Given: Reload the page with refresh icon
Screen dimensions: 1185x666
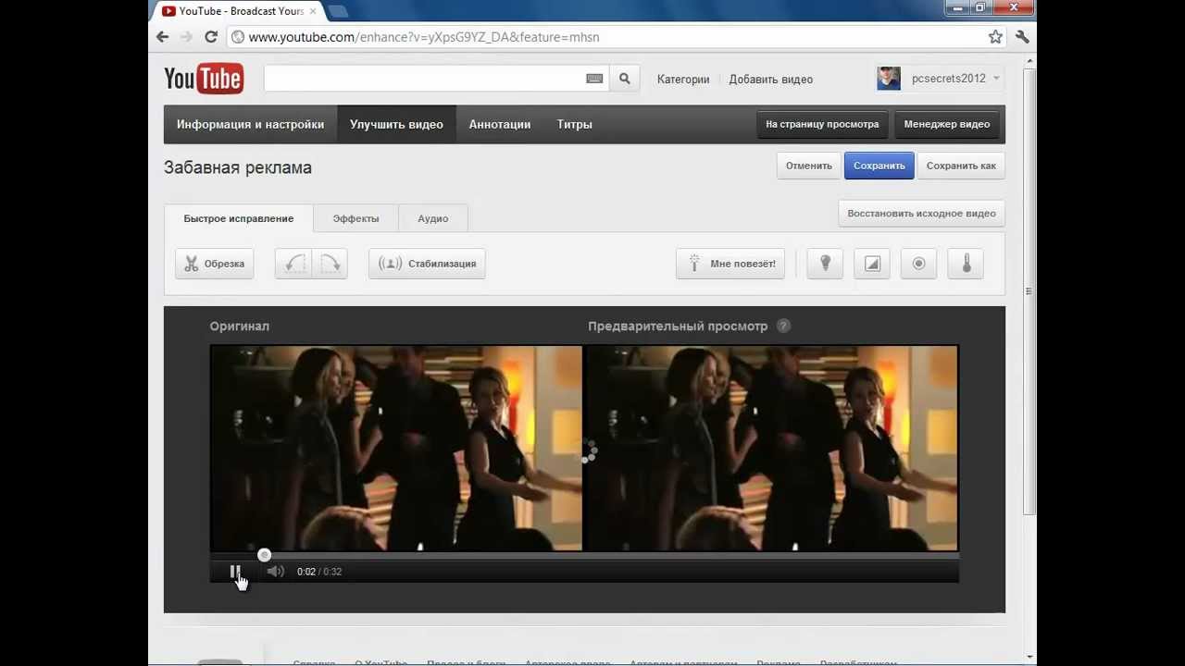Looking at the screenshot, I should click(211, 37).
